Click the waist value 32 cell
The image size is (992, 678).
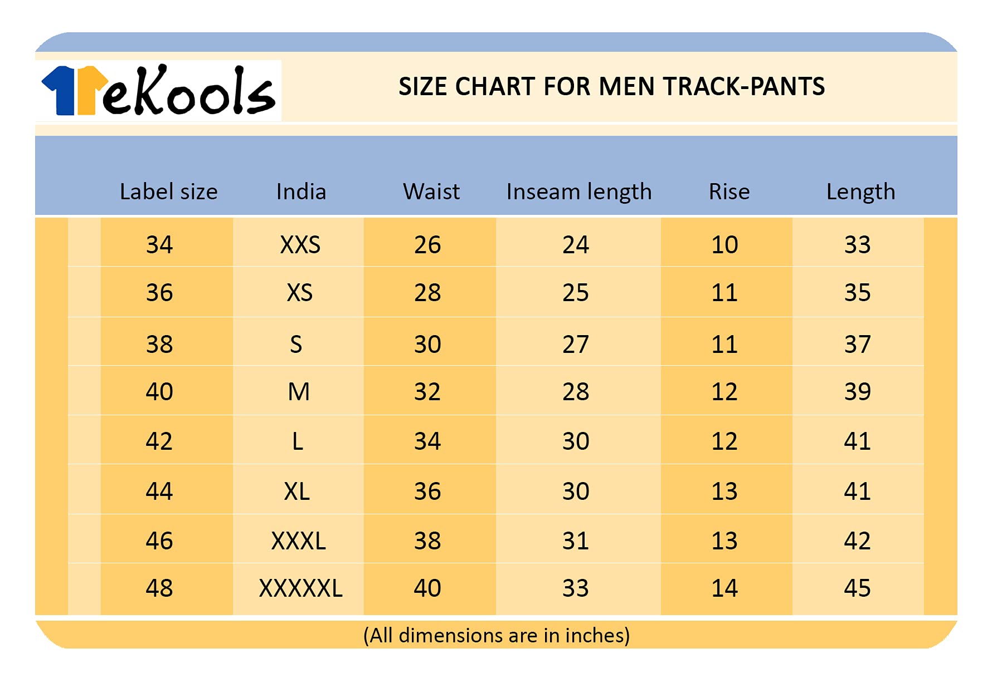tap(427, 392)
